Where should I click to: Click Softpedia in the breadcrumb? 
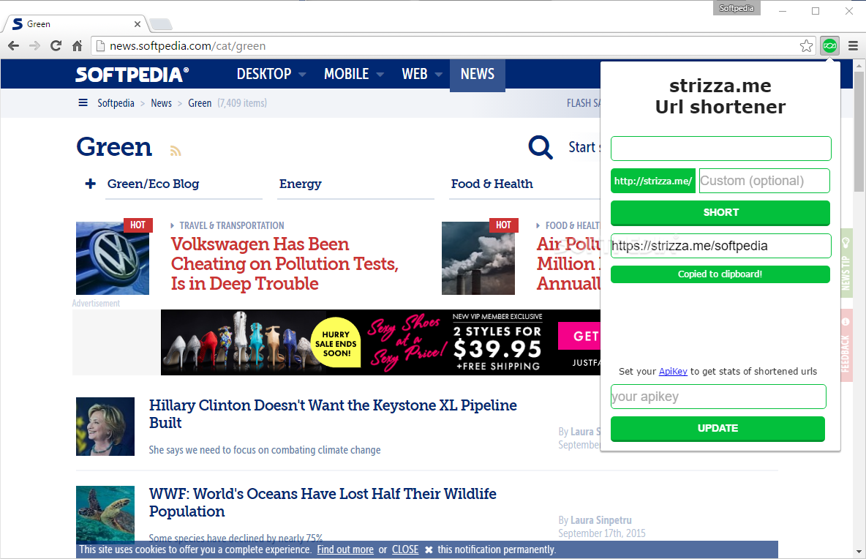[116, 103]
